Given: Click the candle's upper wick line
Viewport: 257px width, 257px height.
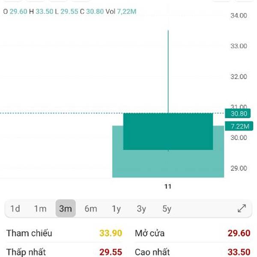Looking at the screenshot, I should (168, 72).
